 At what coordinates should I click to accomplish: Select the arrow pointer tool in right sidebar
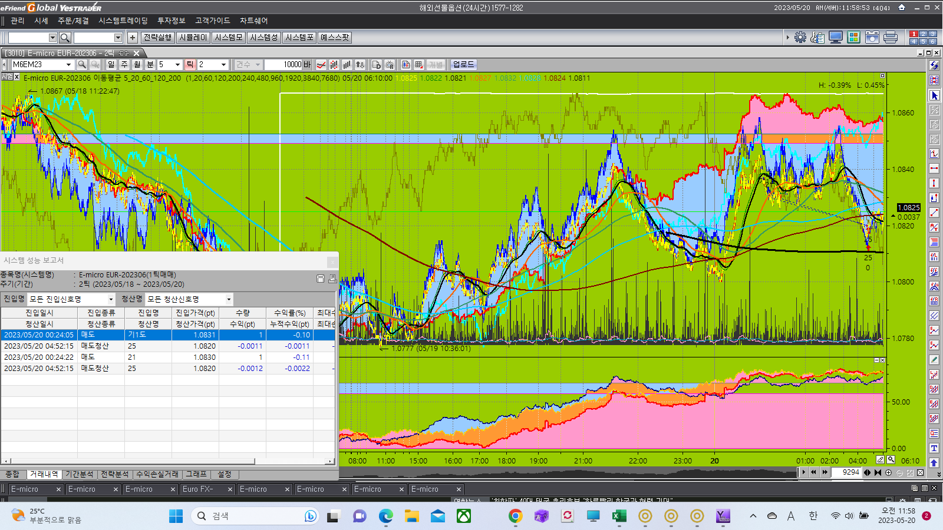point(934,95)
